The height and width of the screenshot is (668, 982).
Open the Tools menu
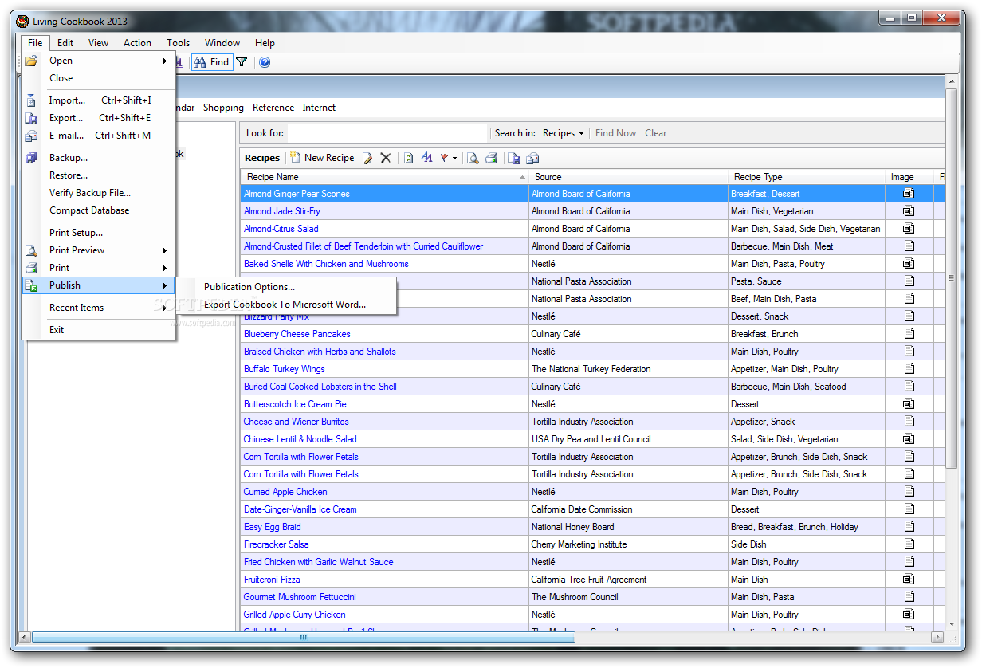point(179,43)
